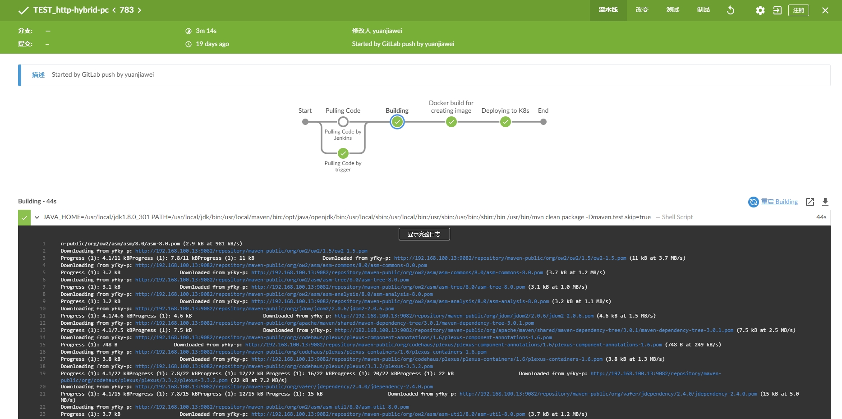Open ow2-1.5.pom URL on log line 2
Image resolution: width=842 pixels, height=419 pixels.
251,251
